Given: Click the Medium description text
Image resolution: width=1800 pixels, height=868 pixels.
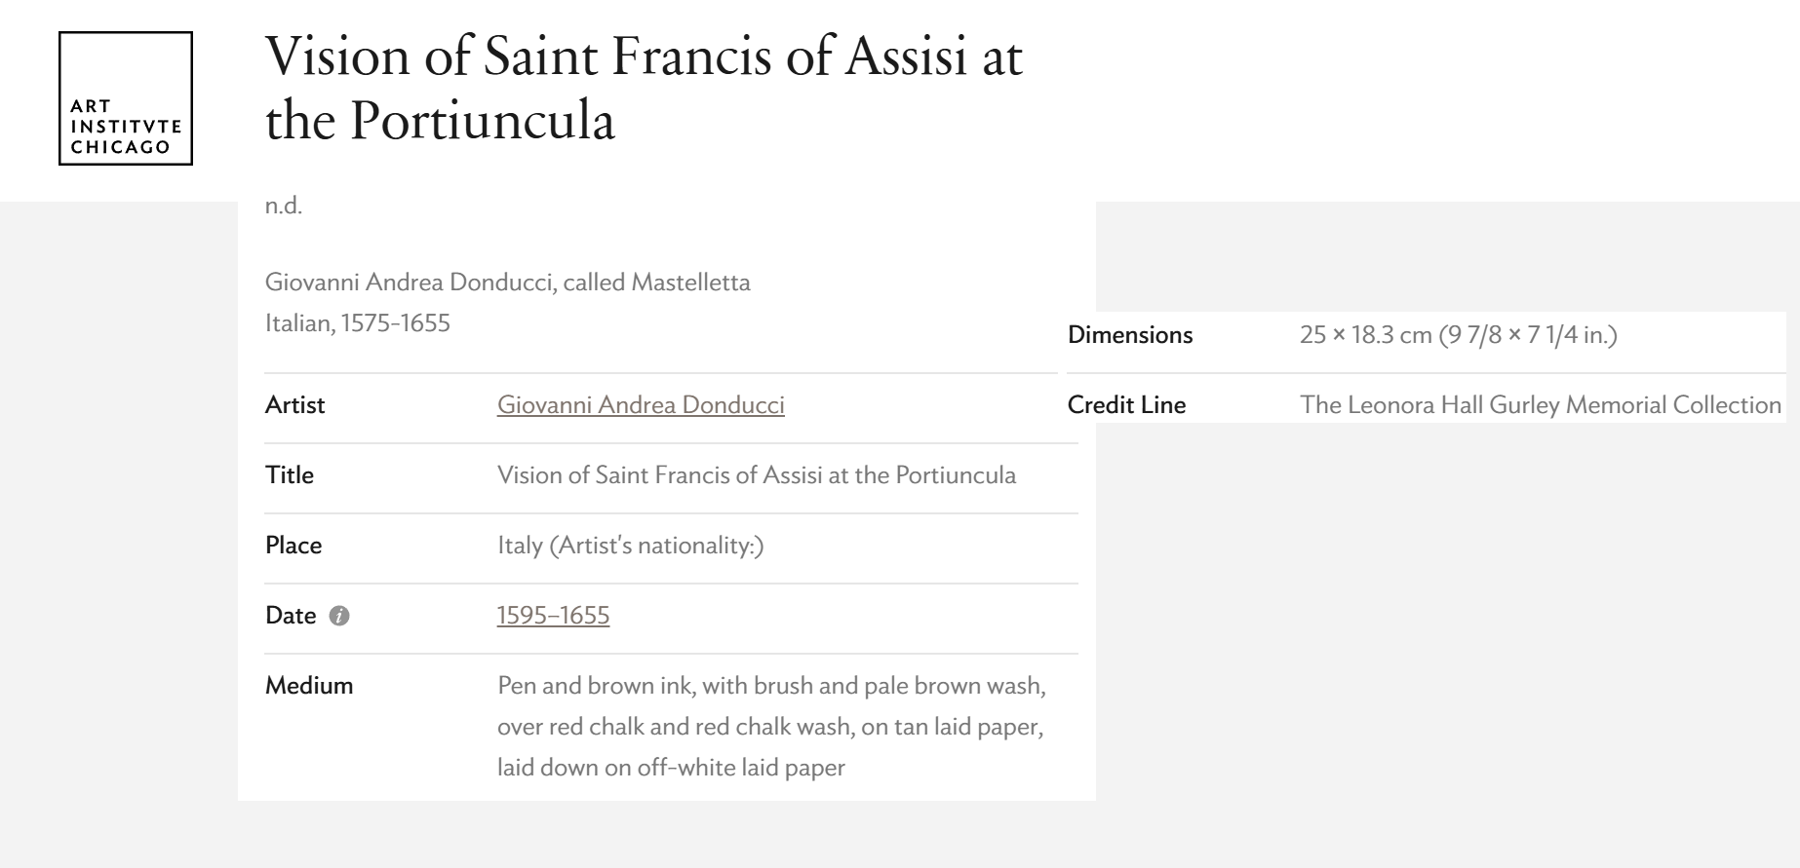Looking at the screenshot, I should [770, 727].
